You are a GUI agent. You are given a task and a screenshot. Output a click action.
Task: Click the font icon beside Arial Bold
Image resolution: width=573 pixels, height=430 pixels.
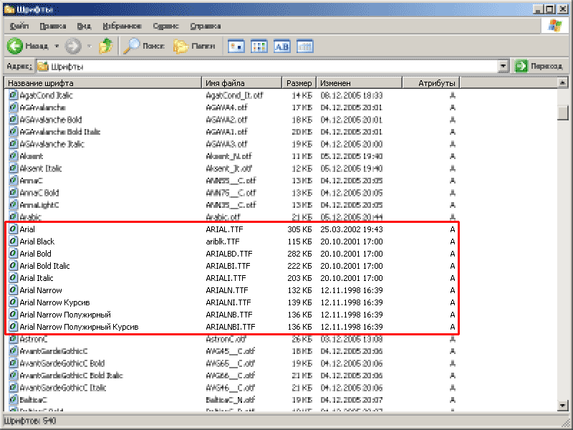(x=13, y=254)
